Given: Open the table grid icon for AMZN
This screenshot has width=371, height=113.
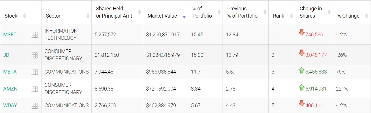Looking at the screenshot, I should (35, 89).
